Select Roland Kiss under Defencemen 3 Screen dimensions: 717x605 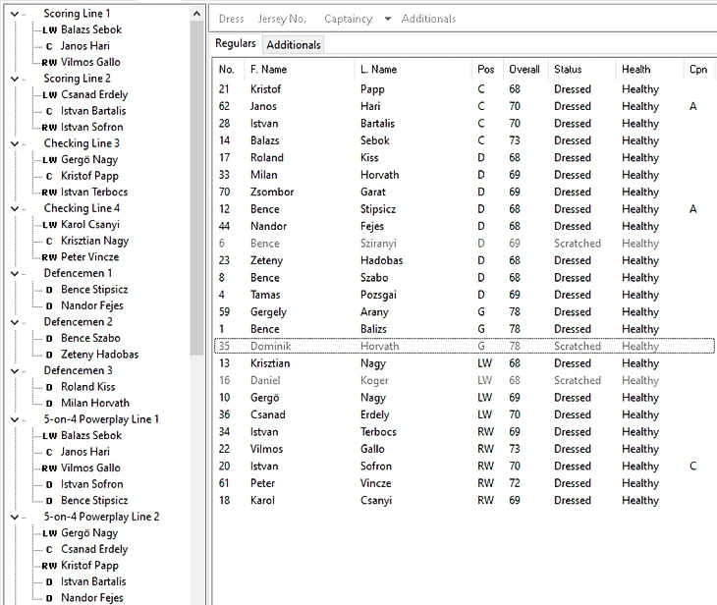coord(87,387)
